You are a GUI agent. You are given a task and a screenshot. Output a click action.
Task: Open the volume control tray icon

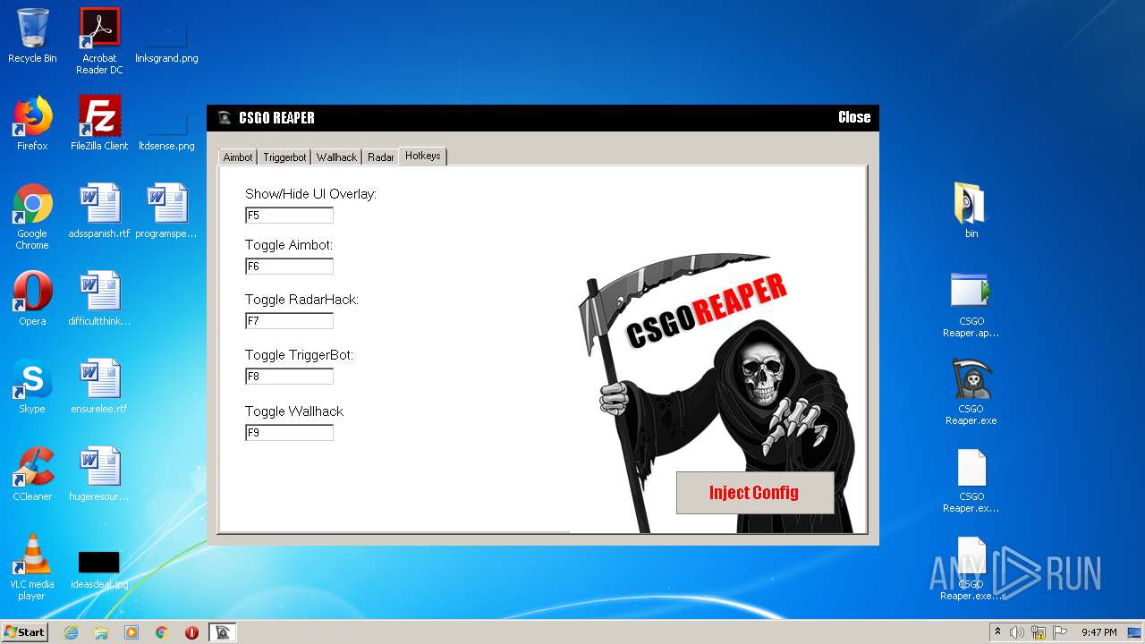coord(1017,632)
